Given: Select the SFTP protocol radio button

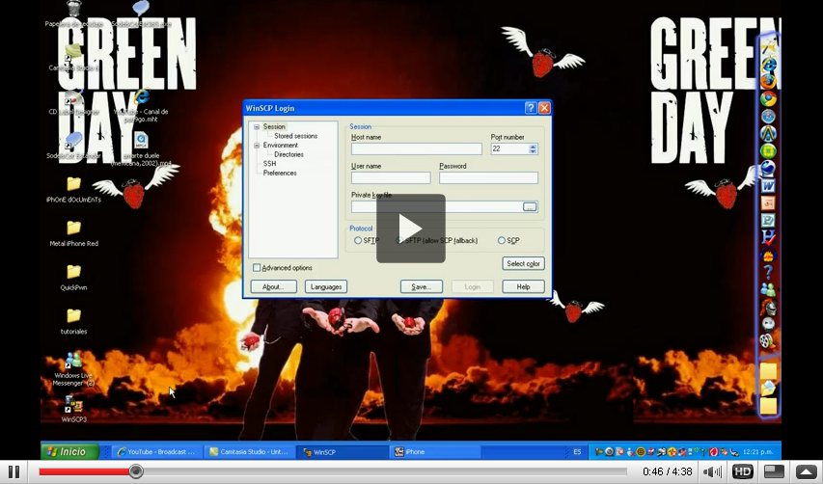Looking at the screenshot, I should click(x=358, y=240).
